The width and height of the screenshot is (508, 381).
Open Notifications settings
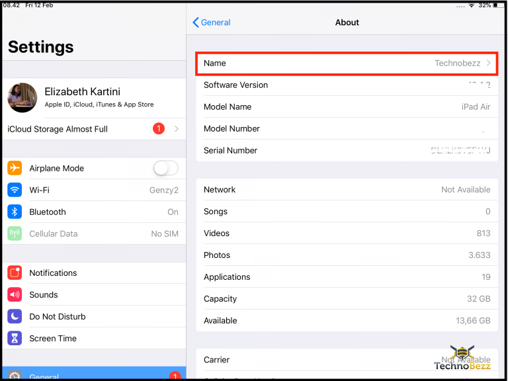pos(95,273)
